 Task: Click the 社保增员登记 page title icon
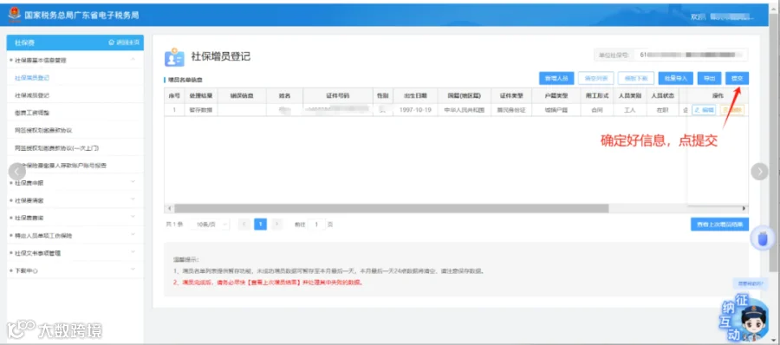pos(174,57)
